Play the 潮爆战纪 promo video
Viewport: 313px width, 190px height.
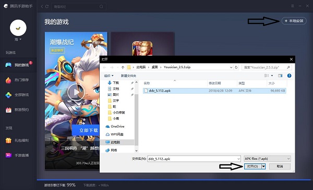click(76, 92)
